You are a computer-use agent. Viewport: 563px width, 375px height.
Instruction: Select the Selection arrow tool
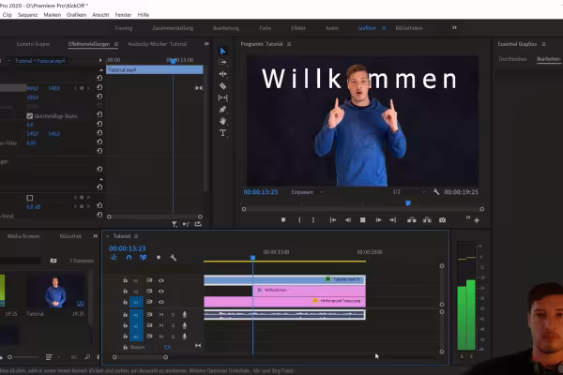222,51
